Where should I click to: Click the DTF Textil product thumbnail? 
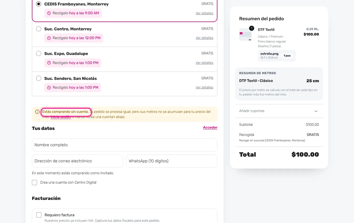coord(245,34)
